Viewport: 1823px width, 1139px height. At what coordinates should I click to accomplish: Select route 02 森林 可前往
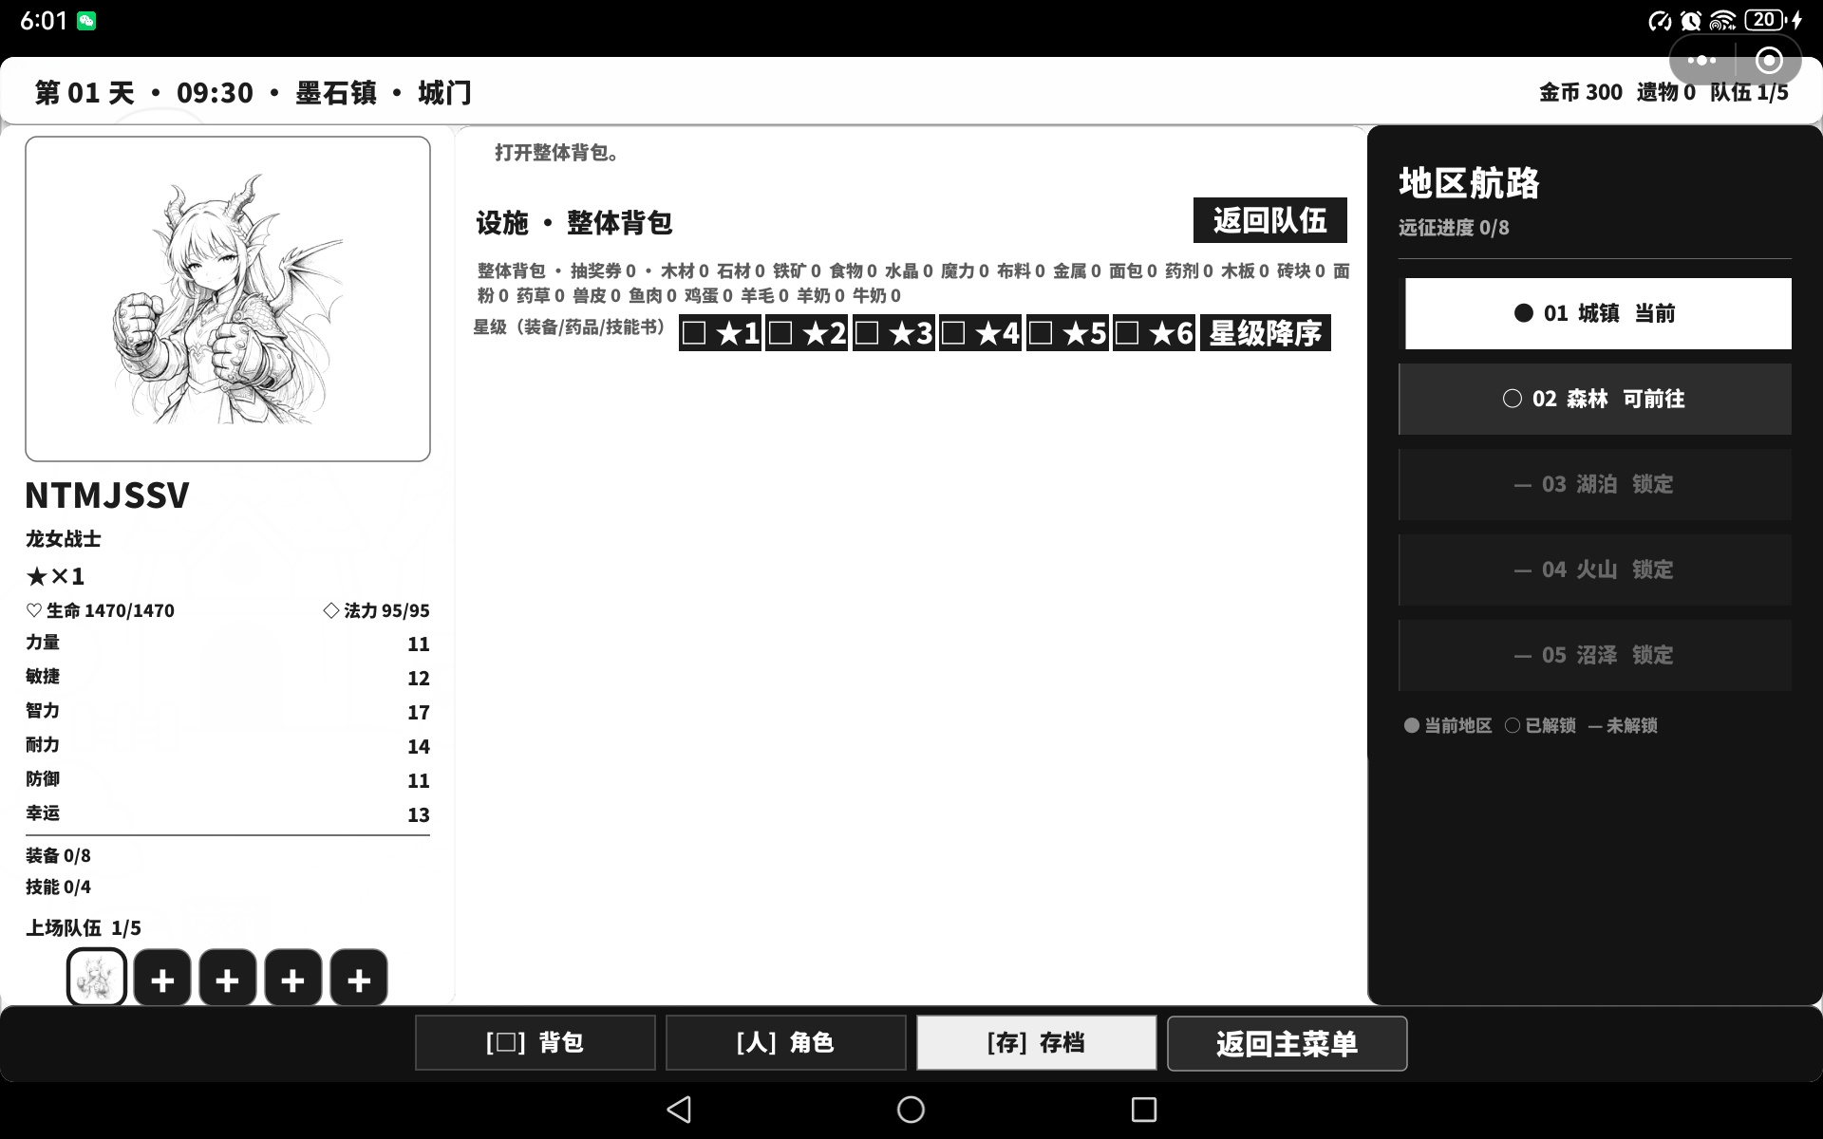(1596, 399)
